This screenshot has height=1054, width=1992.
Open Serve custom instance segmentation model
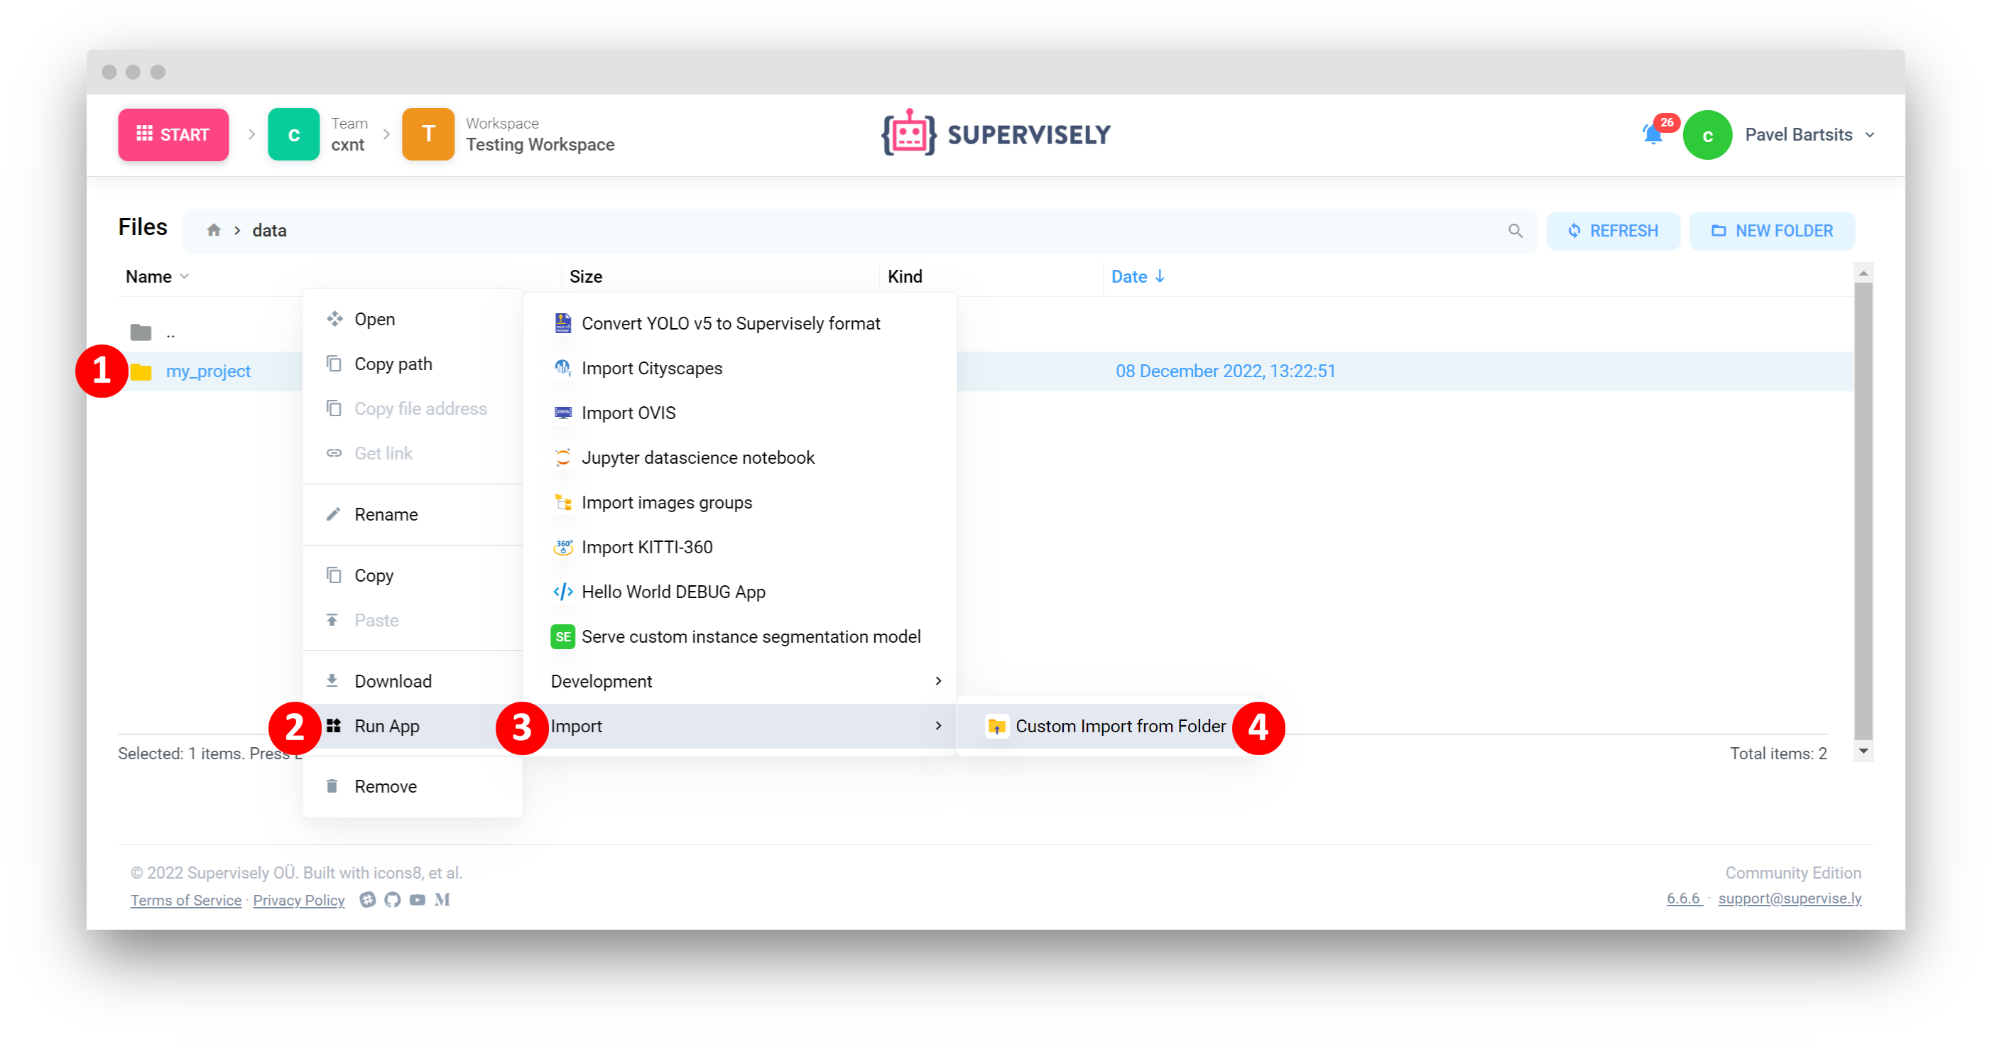coord(751,636)
